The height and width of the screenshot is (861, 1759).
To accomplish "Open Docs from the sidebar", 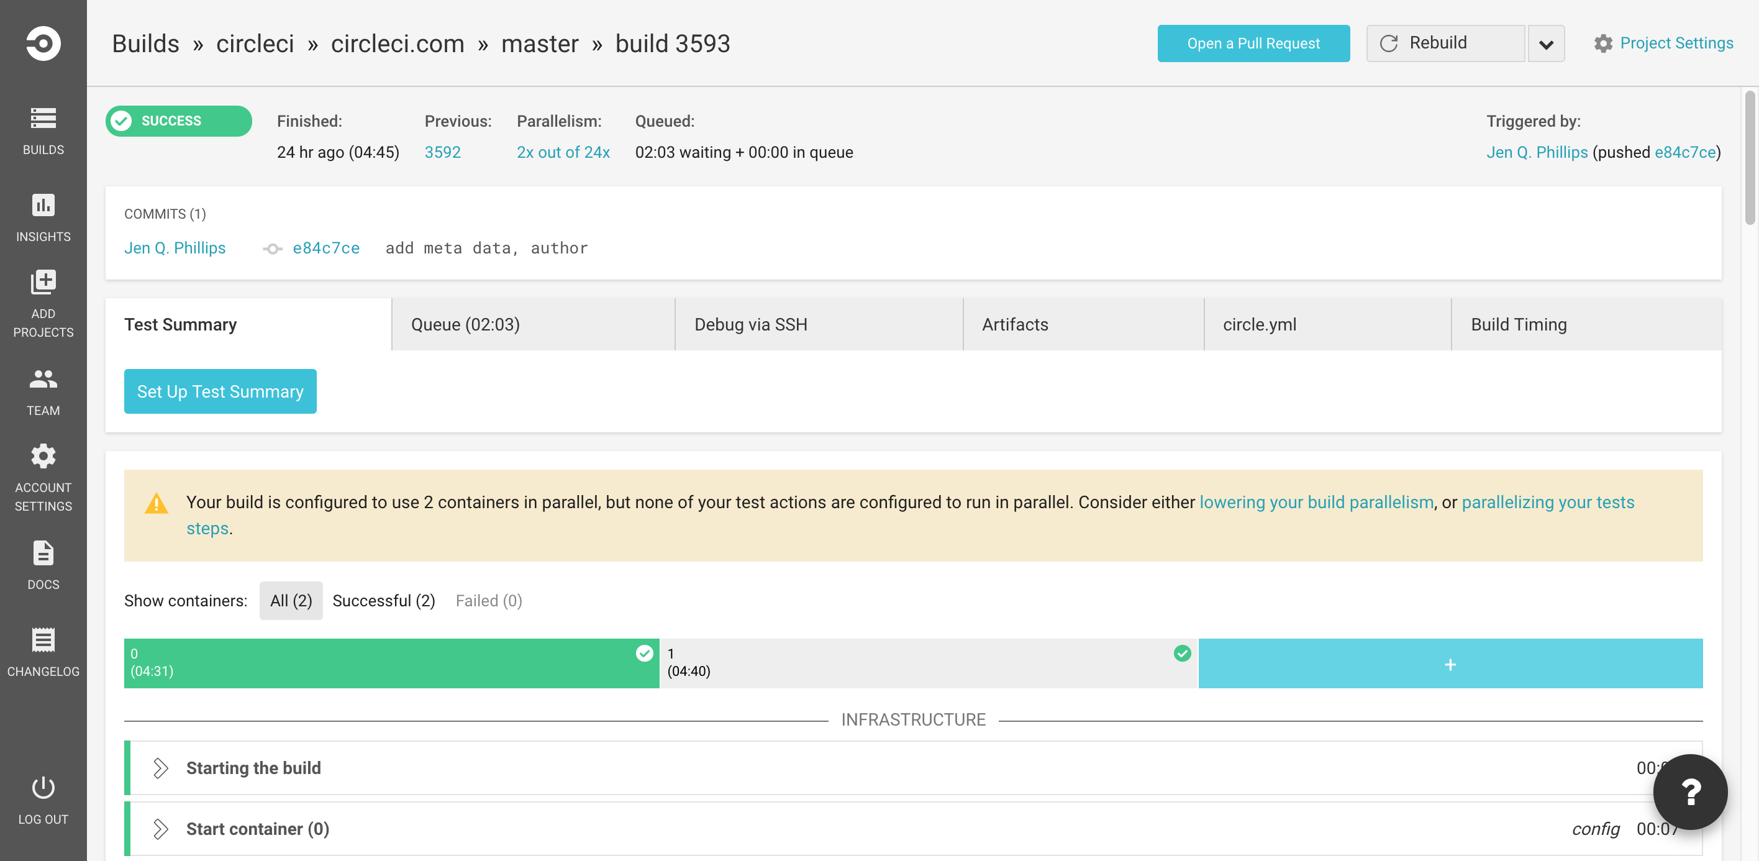I will 43,553.
